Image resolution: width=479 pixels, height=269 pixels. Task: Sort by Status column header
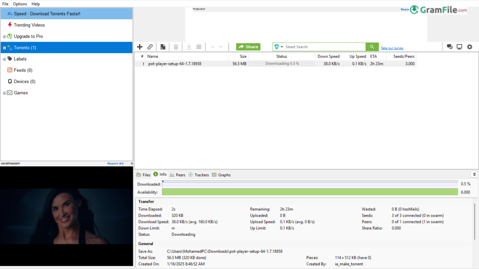click(282, 57)
